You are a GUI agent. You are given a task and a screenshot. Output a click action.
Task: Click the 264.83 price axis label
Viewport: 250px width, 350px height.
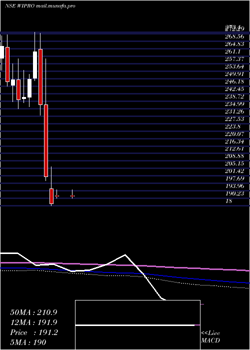tap(234, 44)
